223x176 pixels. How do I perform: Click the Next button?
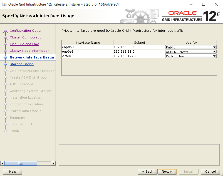(167, 172)
